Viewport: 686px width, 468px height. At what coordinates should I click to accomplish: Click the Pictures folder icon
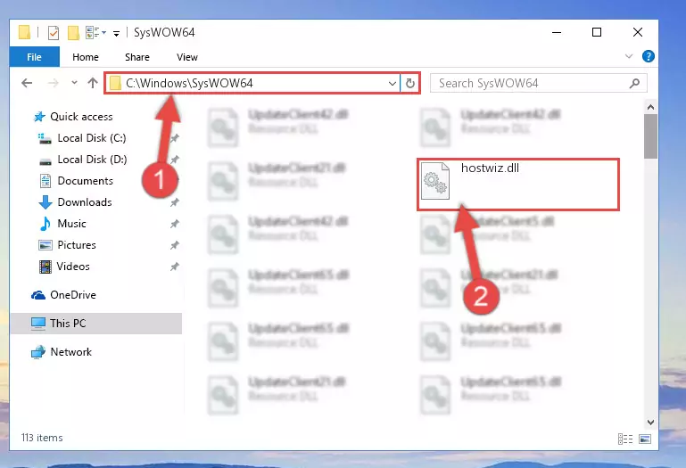point(45,245)
